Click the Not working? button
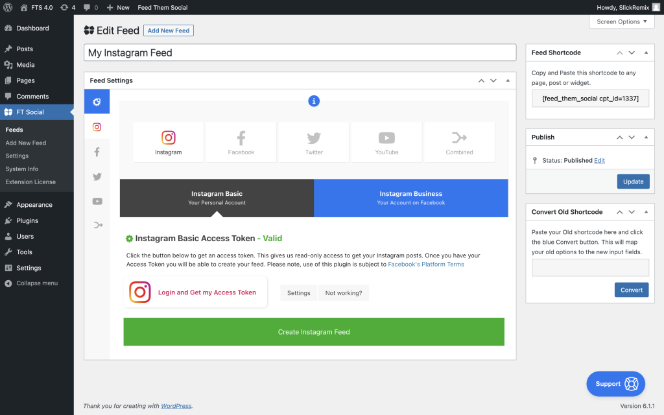 (x=344, y=293)
